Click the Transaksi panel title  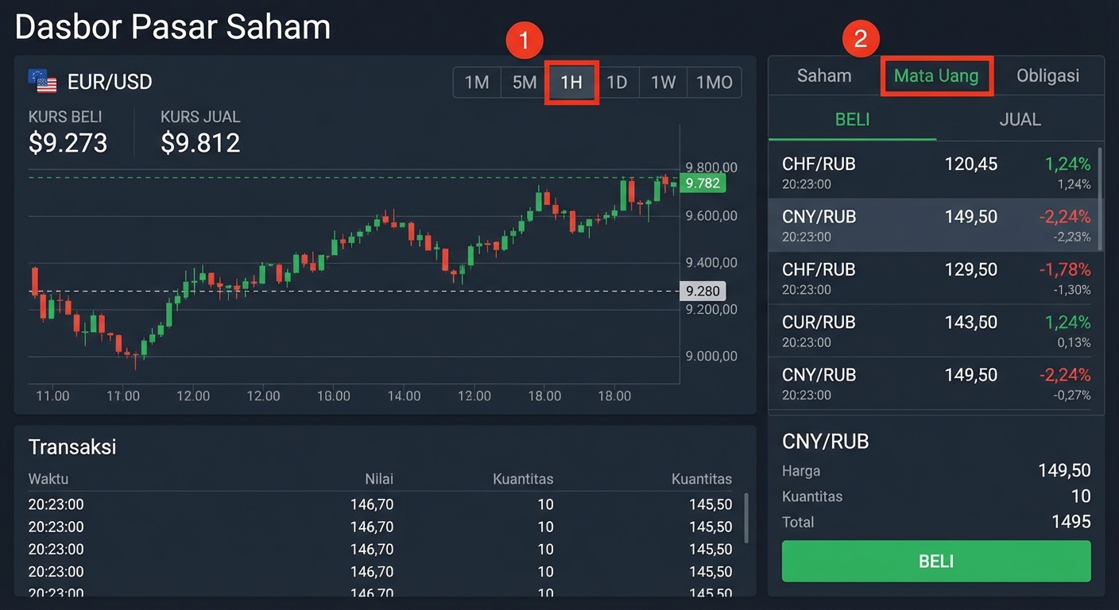[x=72, y=447]
